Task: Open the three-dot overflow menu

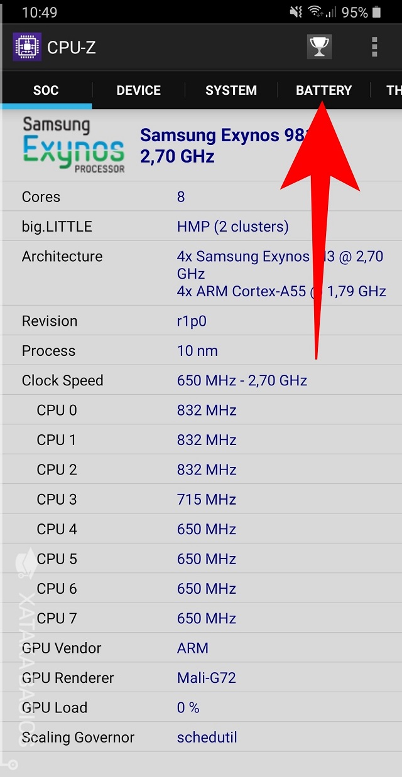Action: [374, 47]
